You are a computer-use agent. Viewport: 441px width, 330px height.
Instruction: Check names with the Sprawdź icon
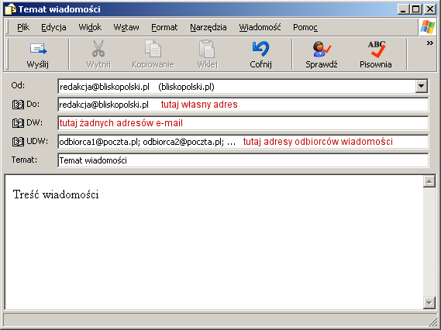click(x=322, y=49)
